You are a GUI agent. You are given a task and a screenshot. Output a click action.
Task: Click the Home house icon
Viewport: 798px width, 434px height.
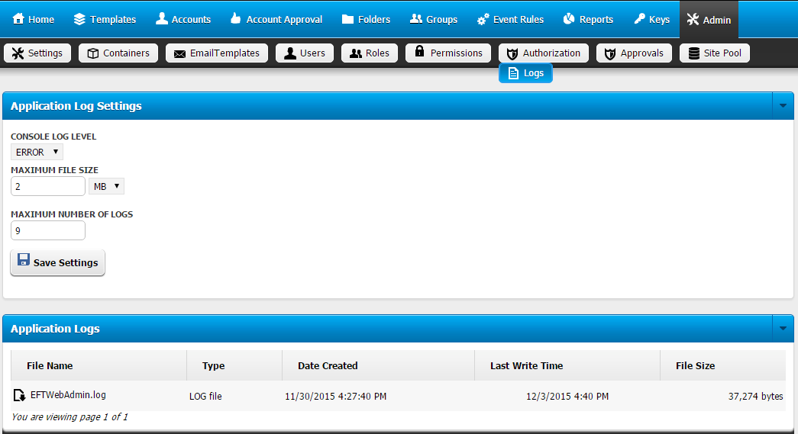click(x=19, y=19)
